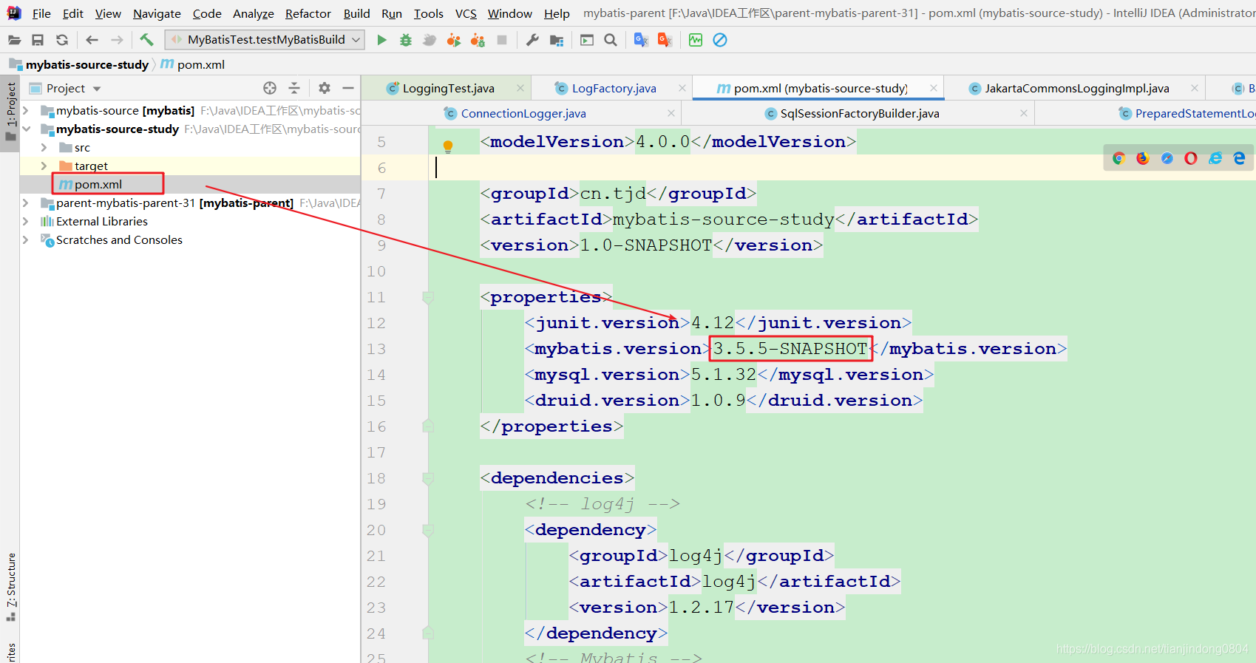Fold the properties block at line 11
Image resolution: width=1256 pixels, height=663 pixels.
point(428,297)
